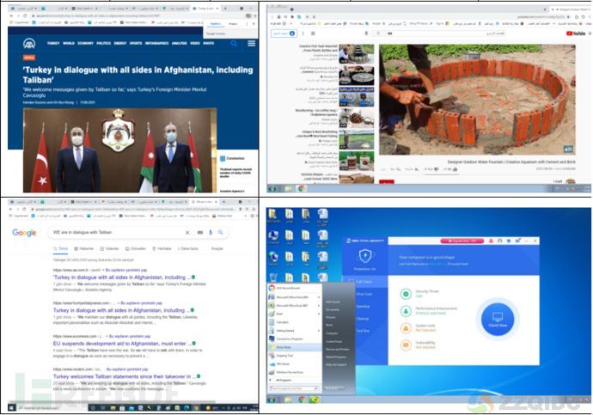Click the Google logo
The image size is (593, 415).
(24, 233)
